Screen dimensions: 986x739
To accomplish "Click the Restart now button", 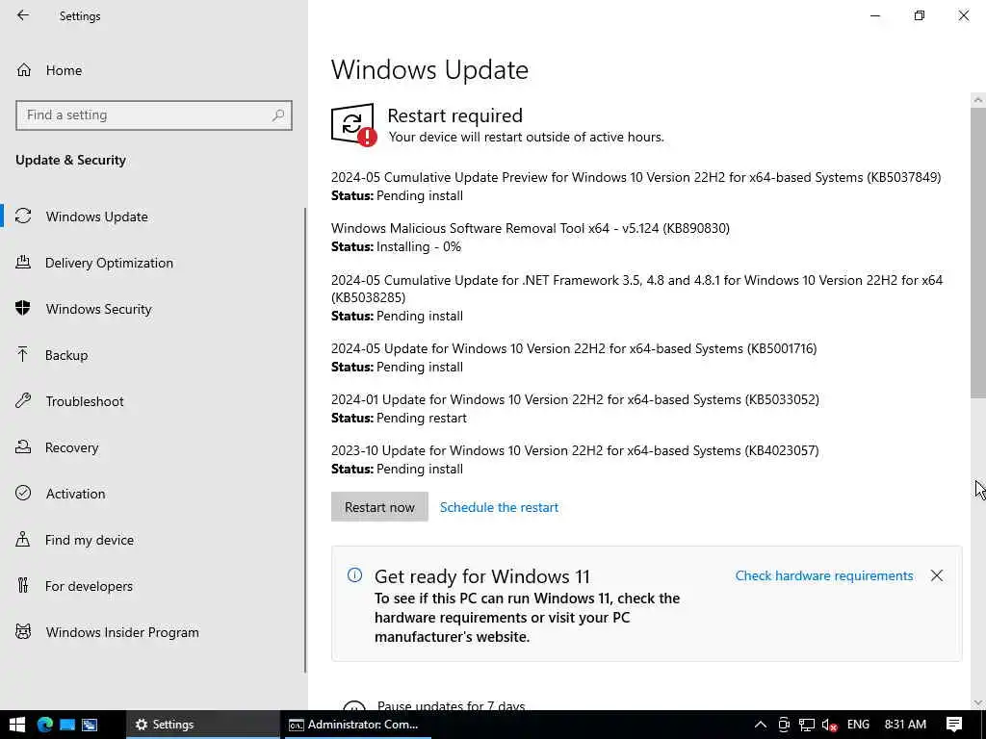I will pos(379,507).
